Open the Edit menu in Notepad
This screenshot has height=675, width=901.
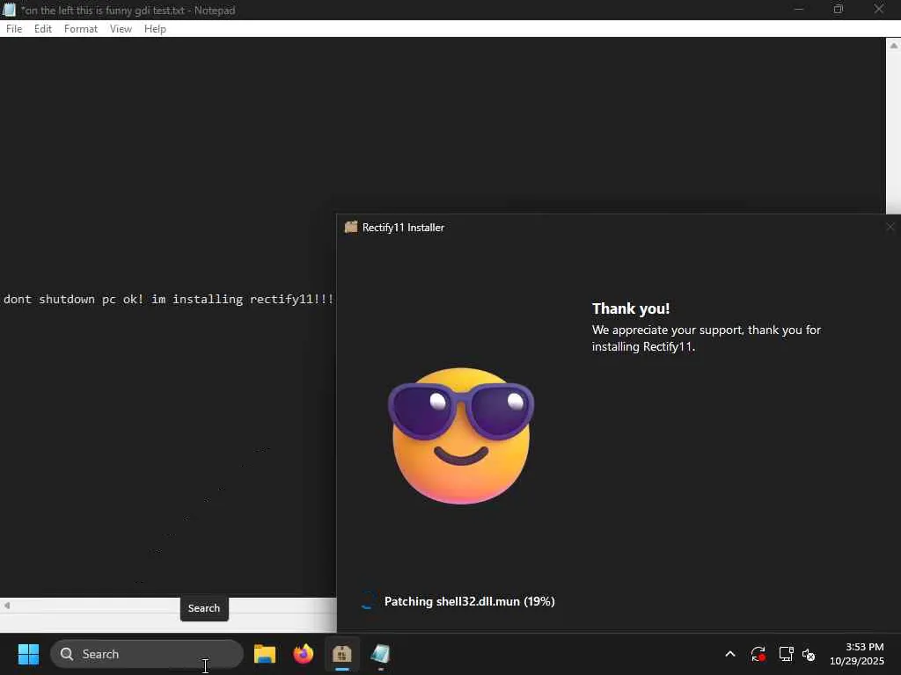43,29
